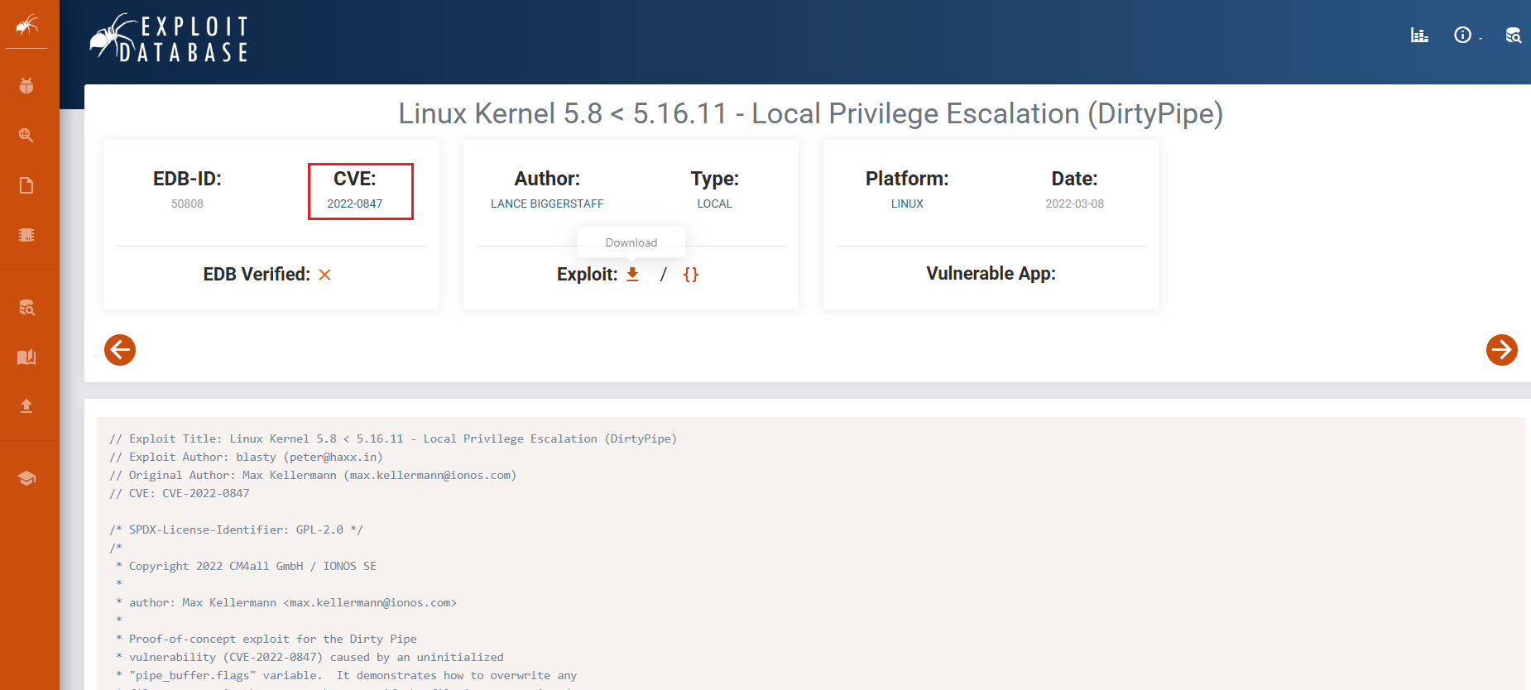This screenshot has height=690, width=1531.
Task: Go to previous exploit with left arrow
Action: point(120,350)
